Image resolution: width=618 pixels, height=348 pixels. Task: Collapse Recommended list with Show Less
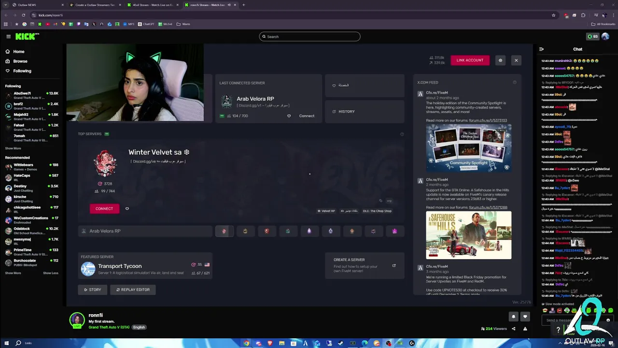click(51, 273)
